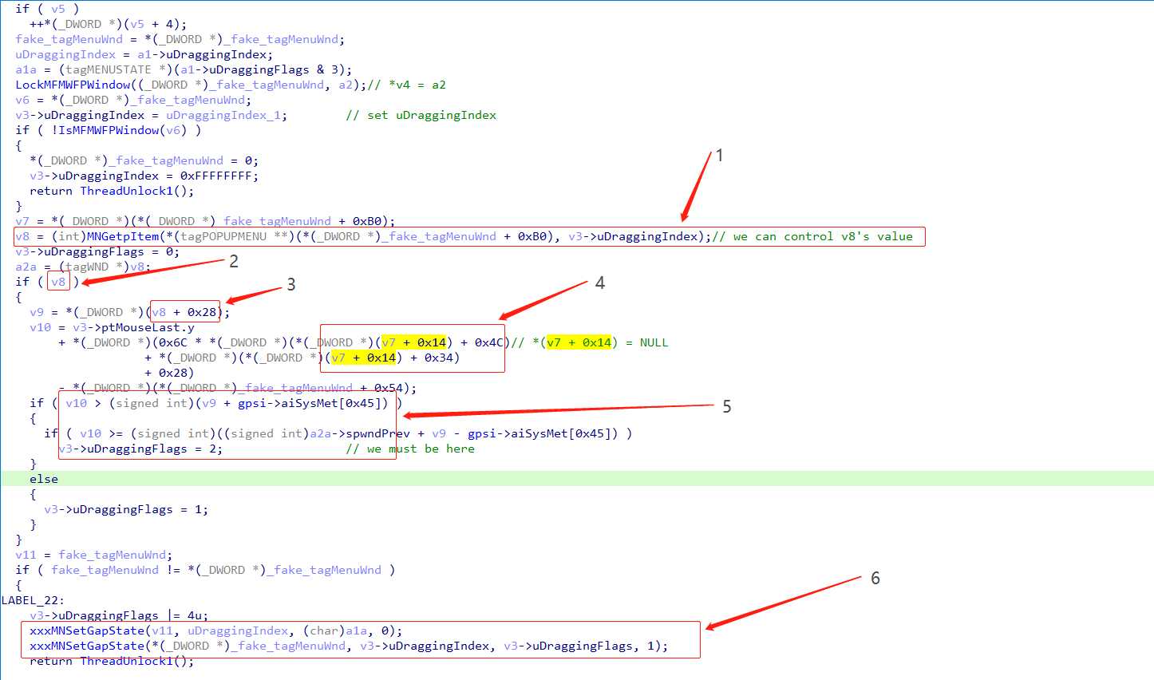Select the v6 variable in "v6 = *(_DWORD *)" line
The width and height of the screenshot is (1154, 680).
[x=22, y=100]
